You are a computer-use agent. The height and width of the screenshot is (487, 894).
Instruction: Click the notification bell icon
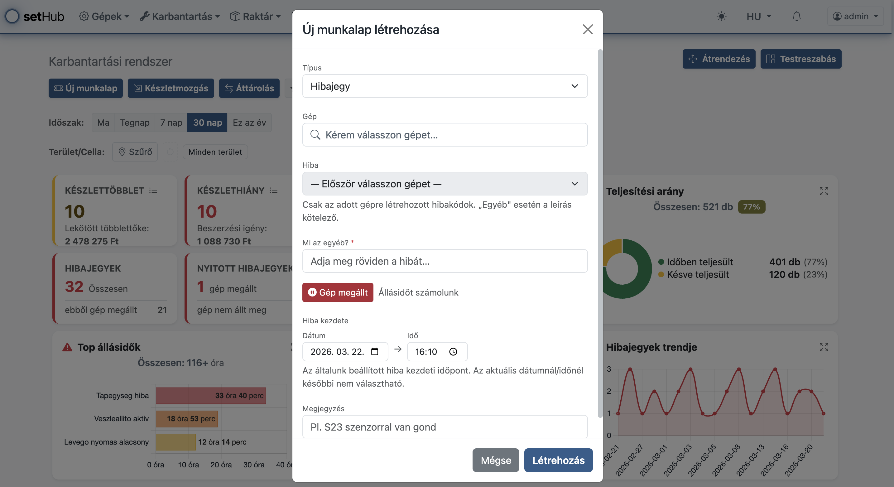click(796, 16)
